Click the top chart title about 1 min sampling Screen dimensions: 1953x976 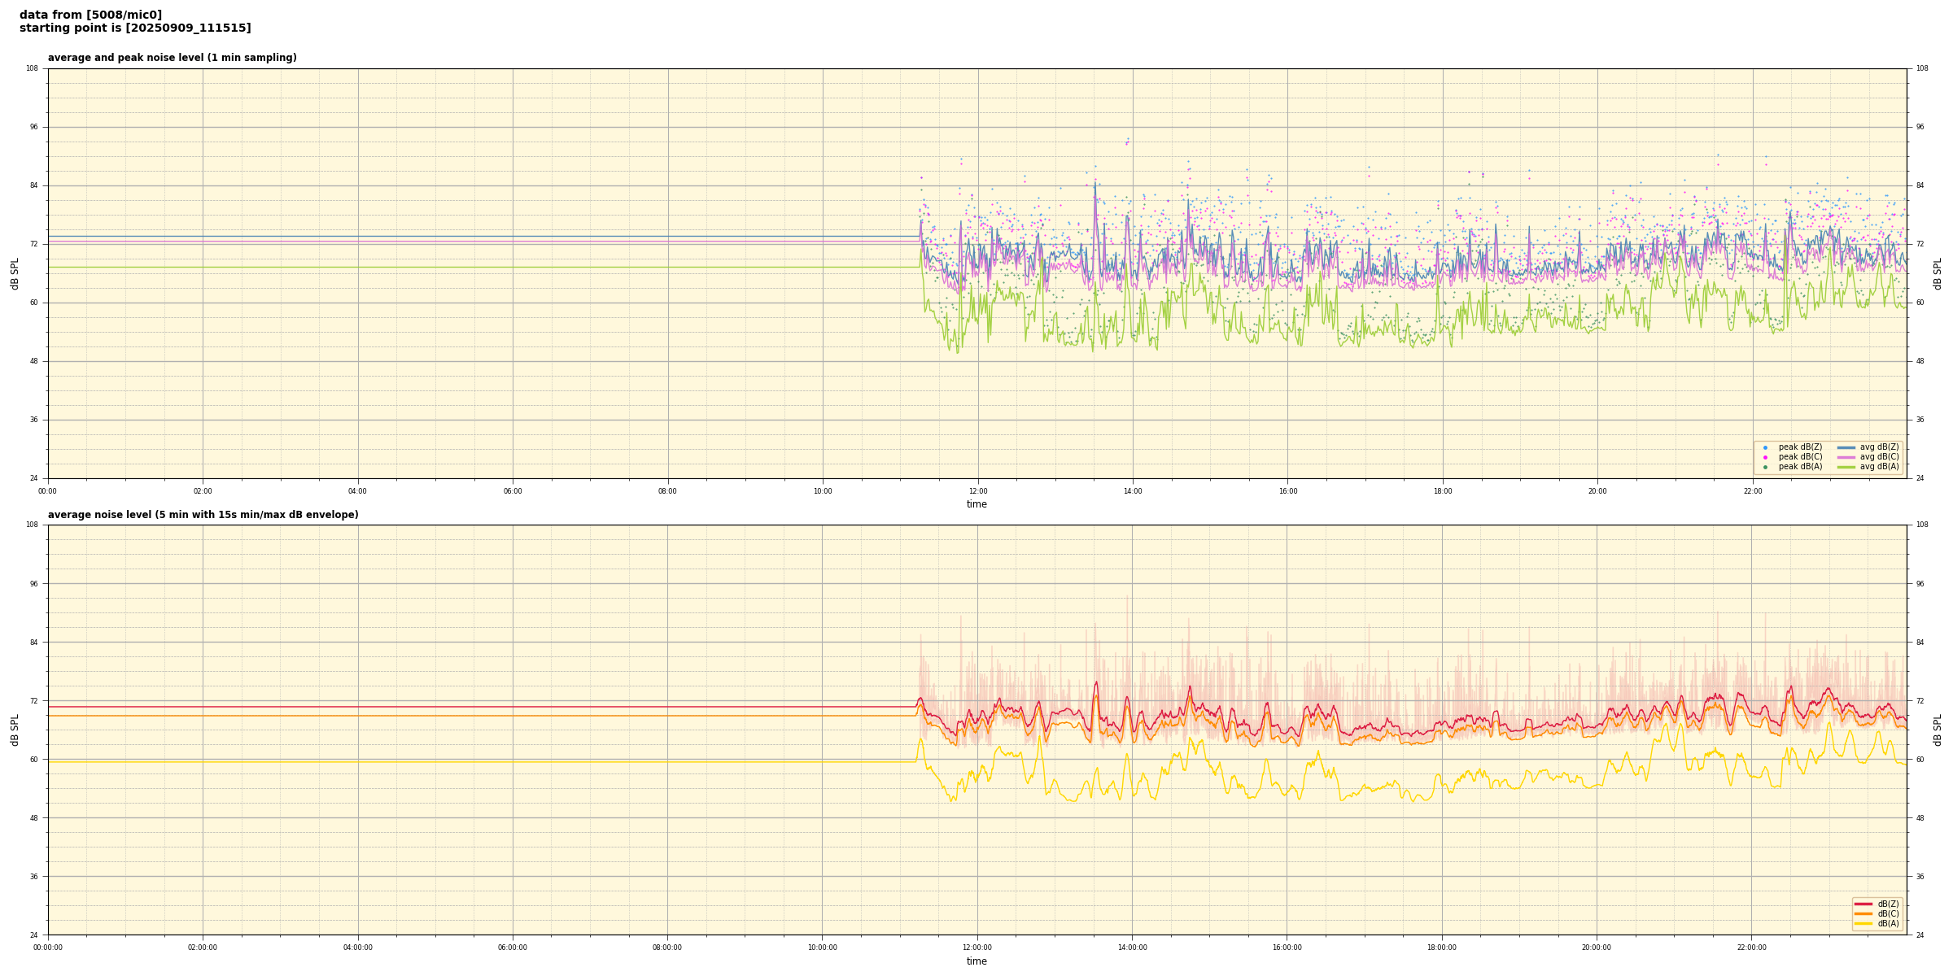(x=172, y=58)
